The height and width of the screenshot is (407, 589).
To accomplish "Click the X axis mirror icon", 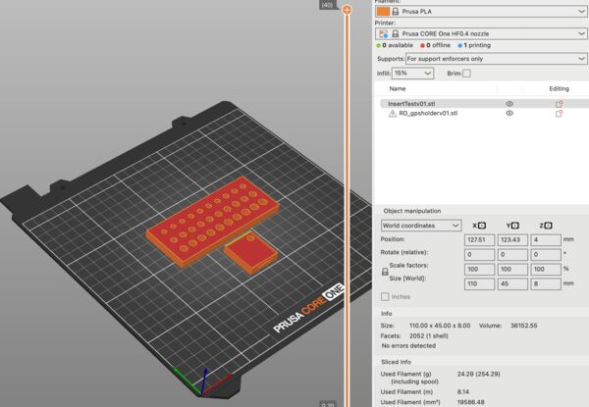I will pyautogui.click(x=482, y=226).
